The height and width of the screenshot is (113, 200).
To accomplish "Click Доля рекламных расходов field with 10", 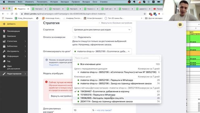I will point(82,110).
